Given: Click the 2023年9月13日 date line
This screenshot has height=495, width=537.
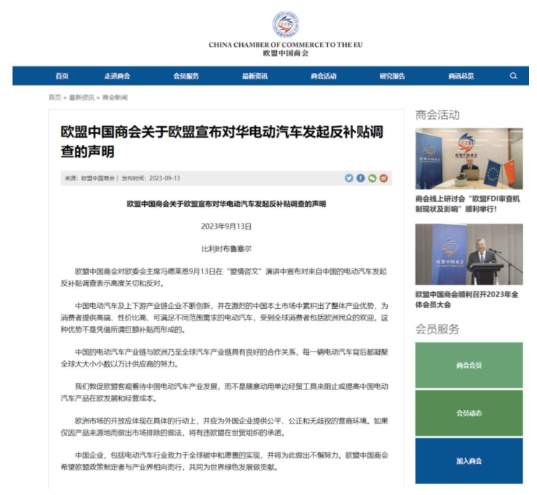Looking at the screenshot, I should tap(226, 227).
